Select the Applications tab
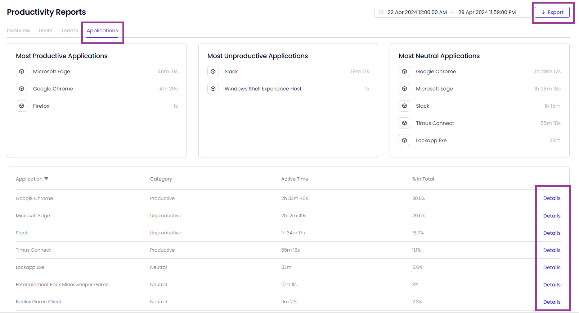 [x=102, y=31]
